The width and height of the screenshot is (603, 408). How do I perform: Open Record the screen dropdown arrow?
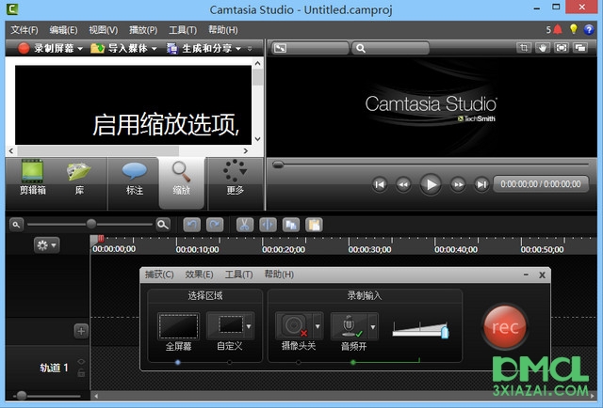(80, 49)
